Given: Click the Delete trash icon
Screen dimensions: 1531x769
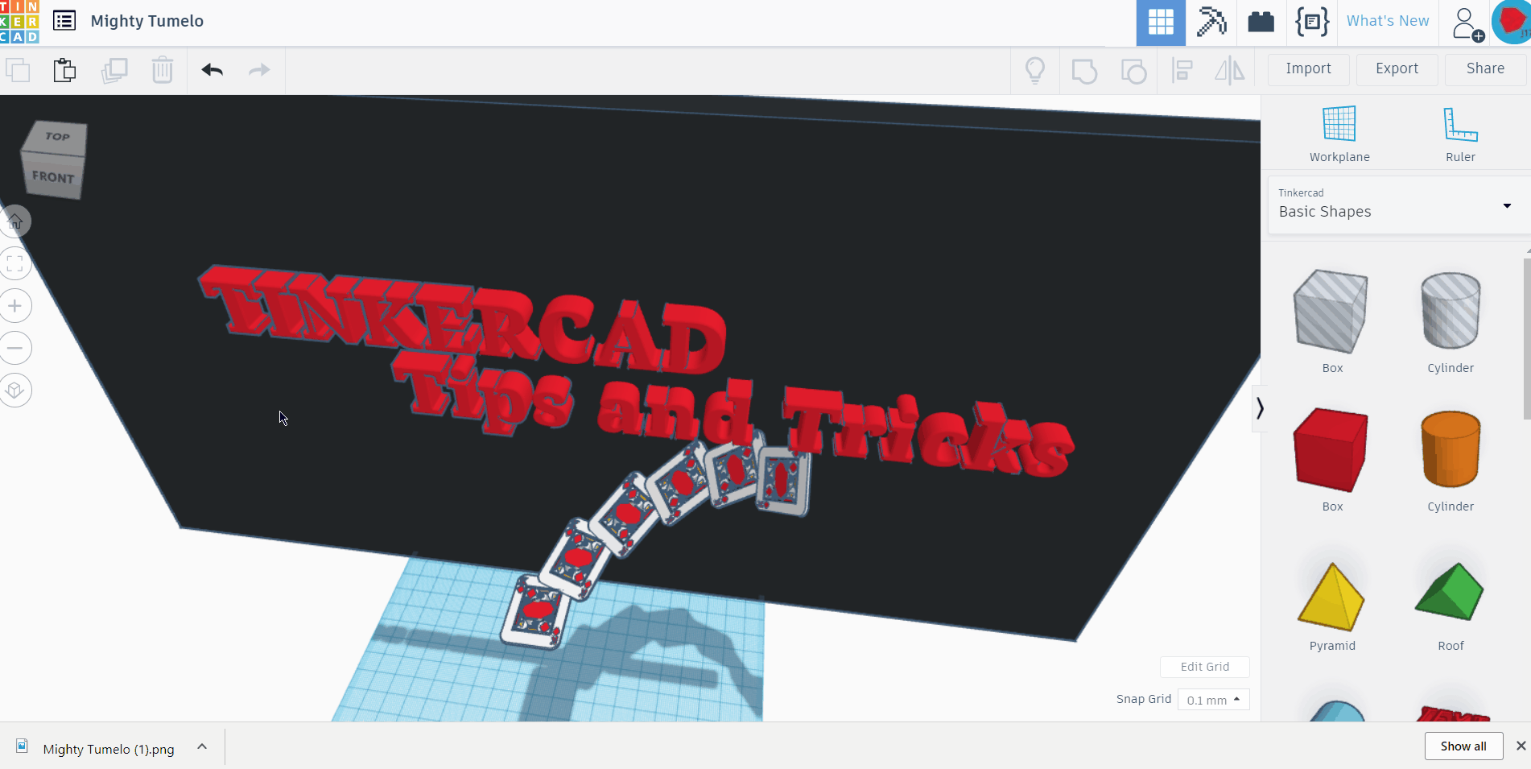Looking at the screenshot, I should [x=163, y=70].
